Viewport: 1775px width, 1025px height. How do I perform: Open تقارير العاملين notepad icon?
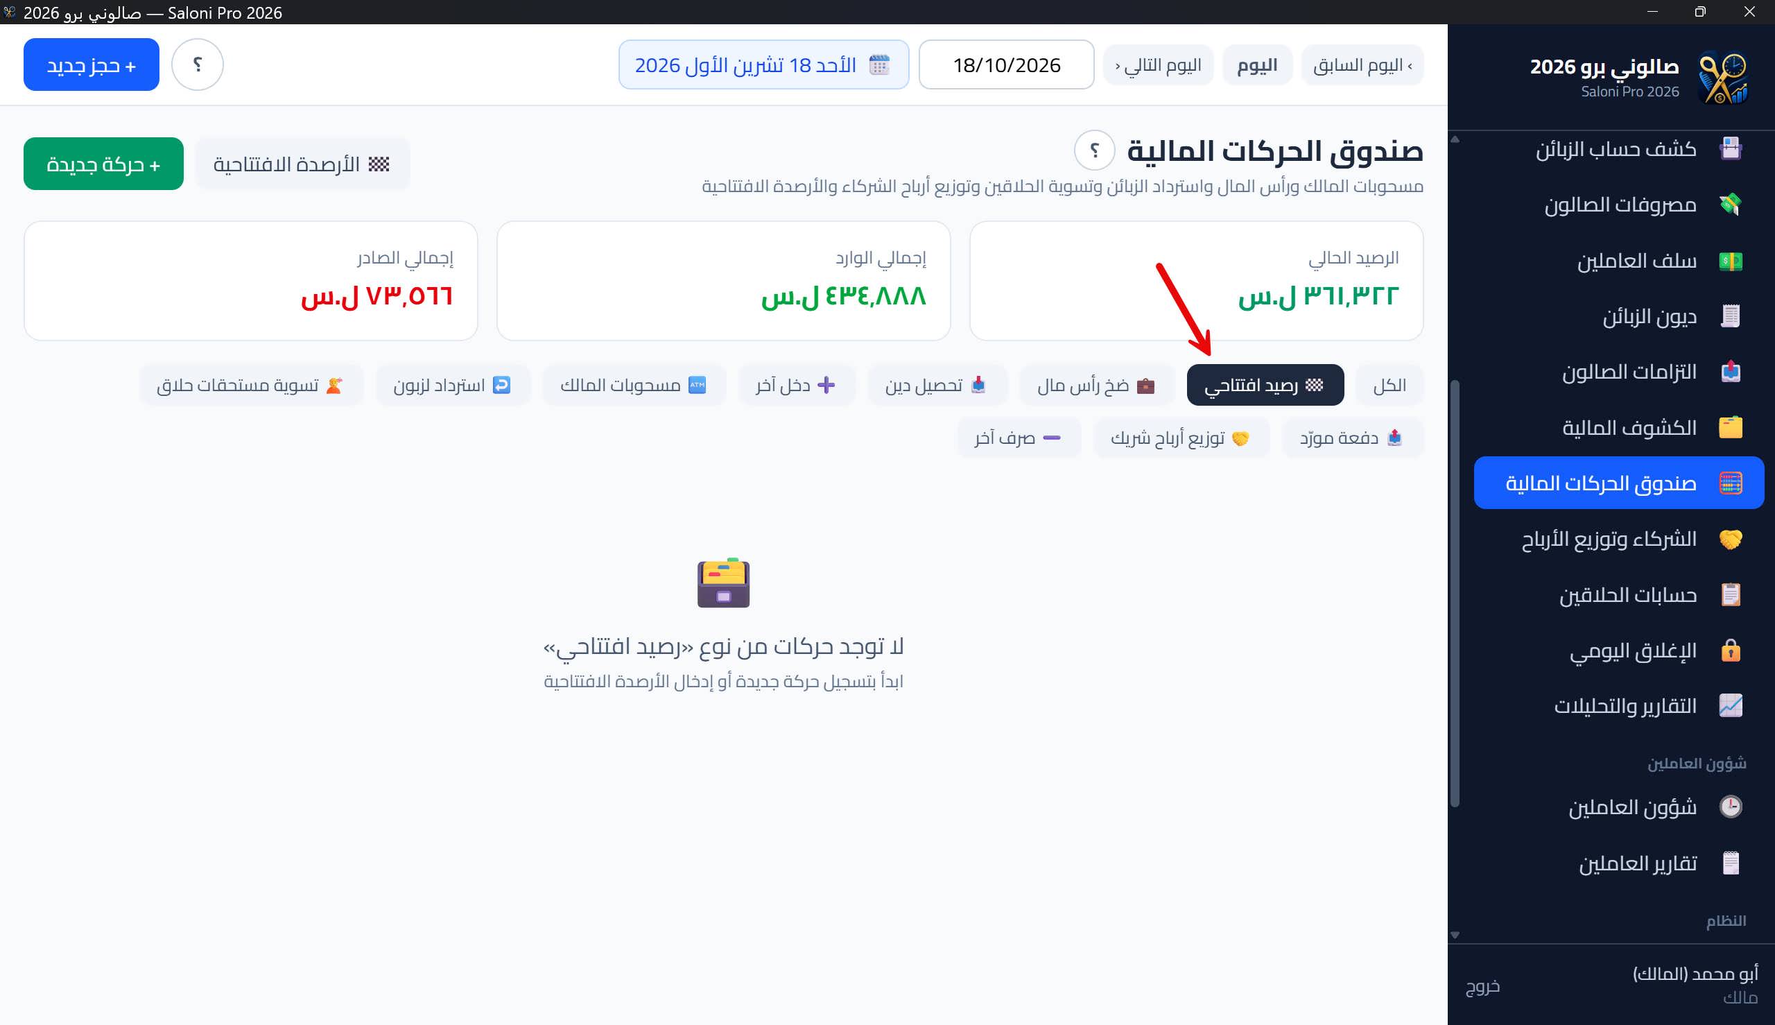[x=1730, y=863]
